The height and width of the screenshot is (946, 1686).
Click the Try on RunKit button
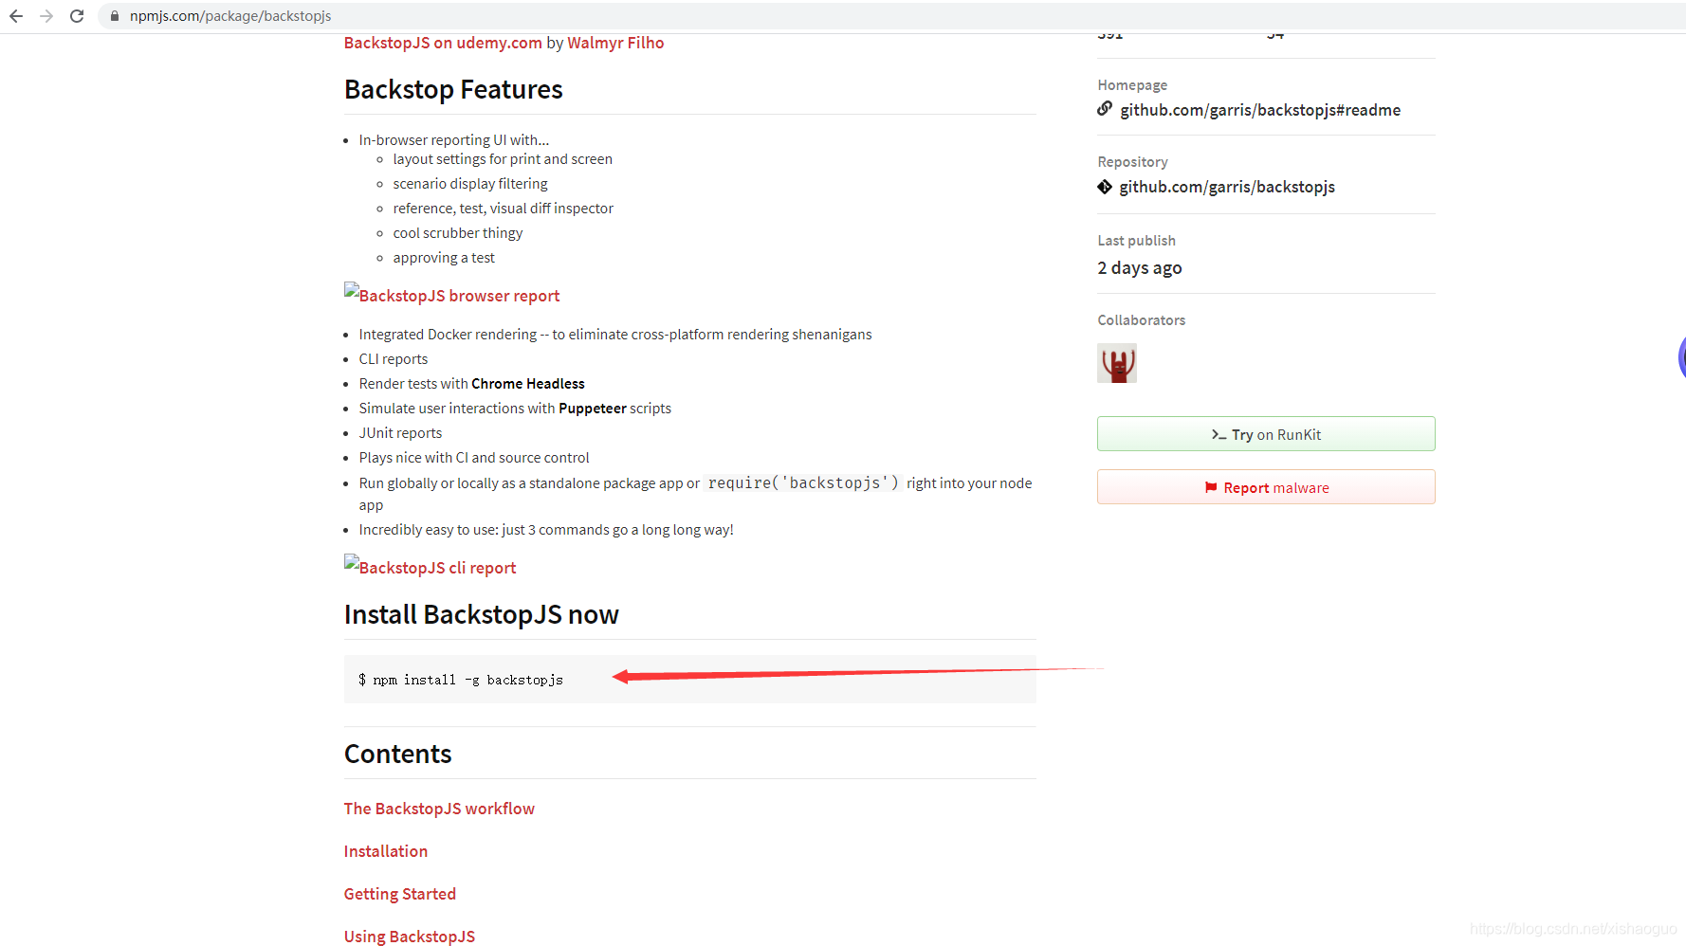pos(1266,434)
